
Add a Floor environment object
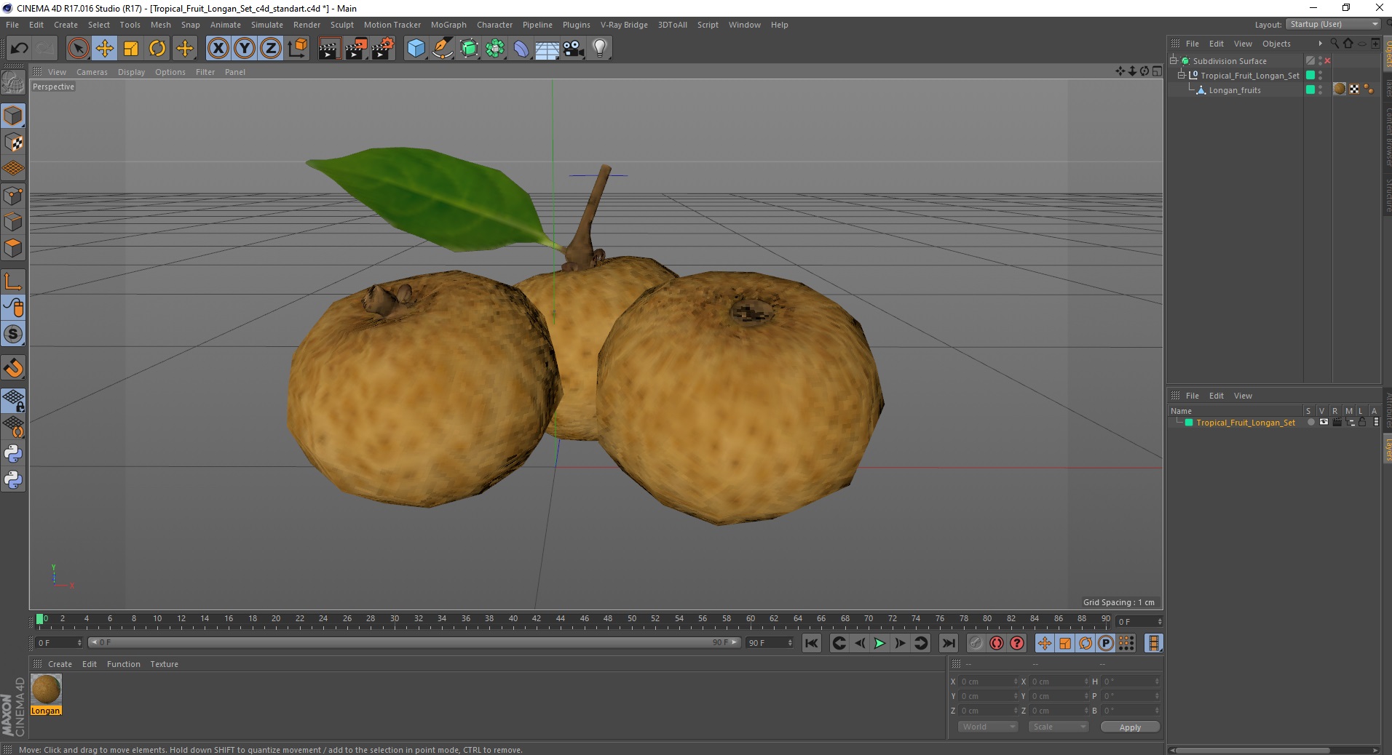pyautogui.click(x=547, y=49)
